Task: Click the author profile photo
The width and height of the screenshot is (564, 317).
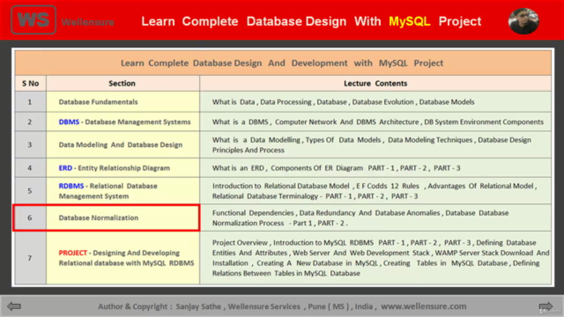Action: 523,21
